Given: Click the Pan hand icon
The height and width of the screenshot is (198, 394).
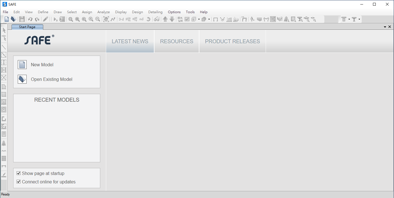Looking at the screenshot, I should point(106,19).
